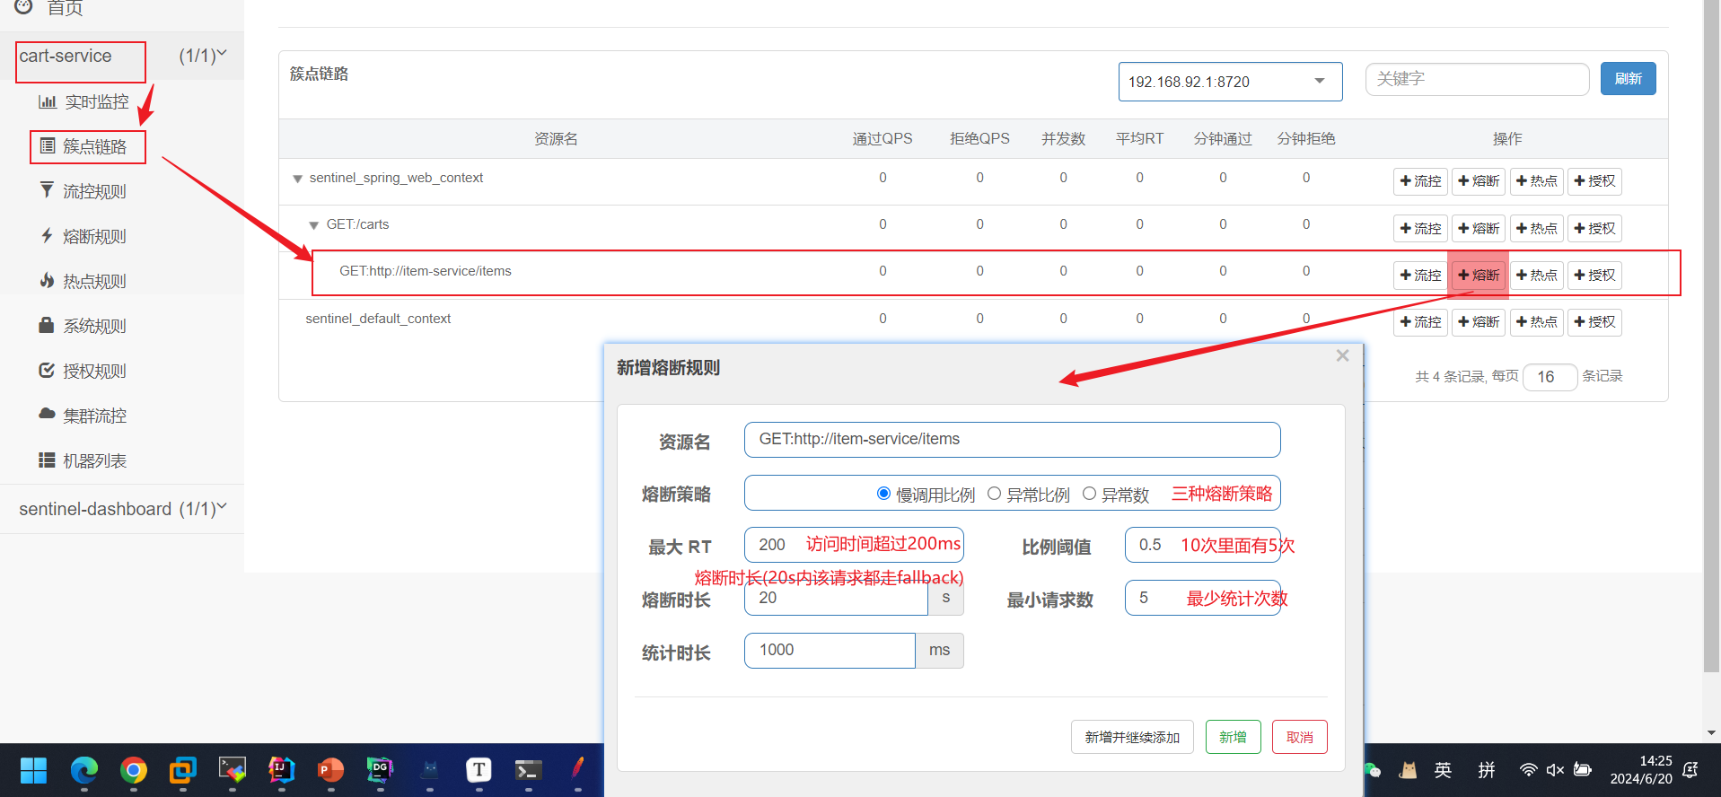Add 熔断 rule for sentinel_default_context
The height and width of the screenshot is (797, 1721).
[x=1479, y=322]
